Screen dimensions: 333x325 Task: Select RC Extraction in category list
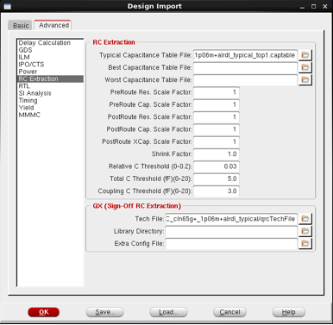[50, 78]
